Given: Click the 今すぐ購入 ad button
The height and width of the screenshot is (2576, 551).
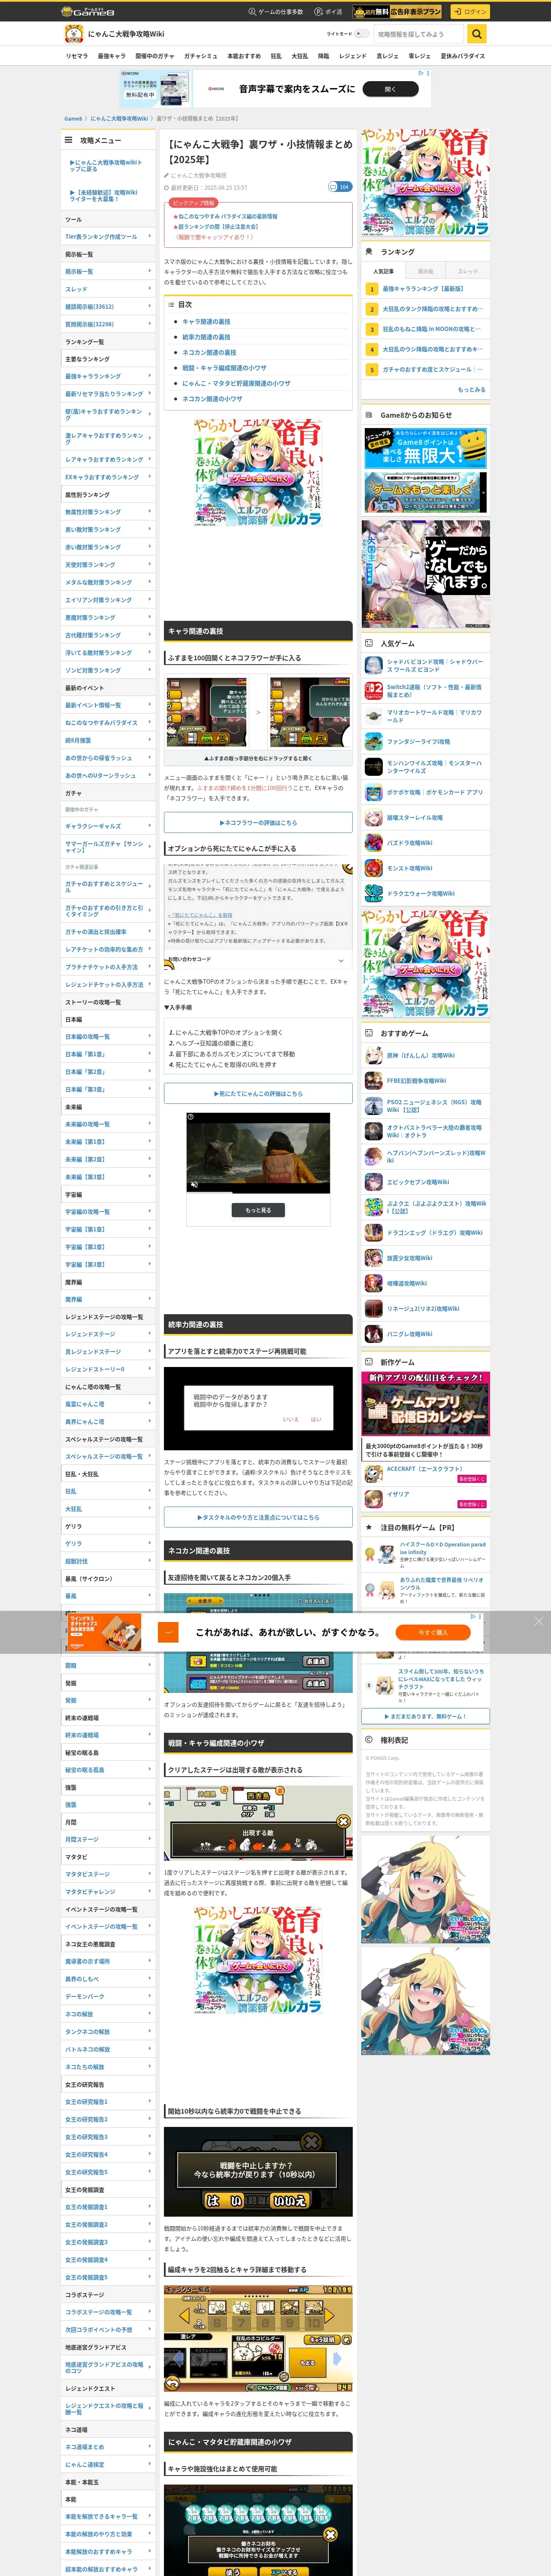Looking at the screenshot, I should tap(432, 1632).
